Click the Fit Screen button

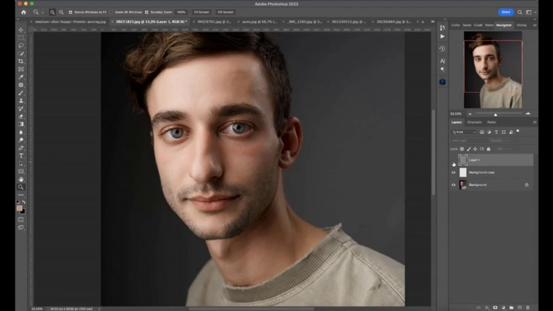(x=201, y=12)
